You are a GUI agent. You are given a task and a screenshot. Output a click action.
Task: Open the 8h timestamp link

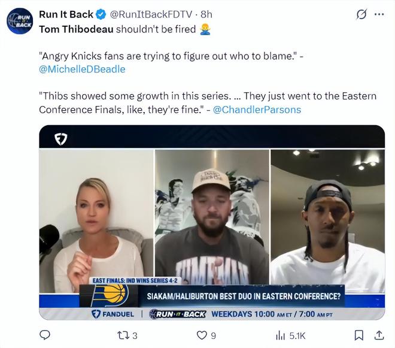pyautogui.click(x=206, y=14)
